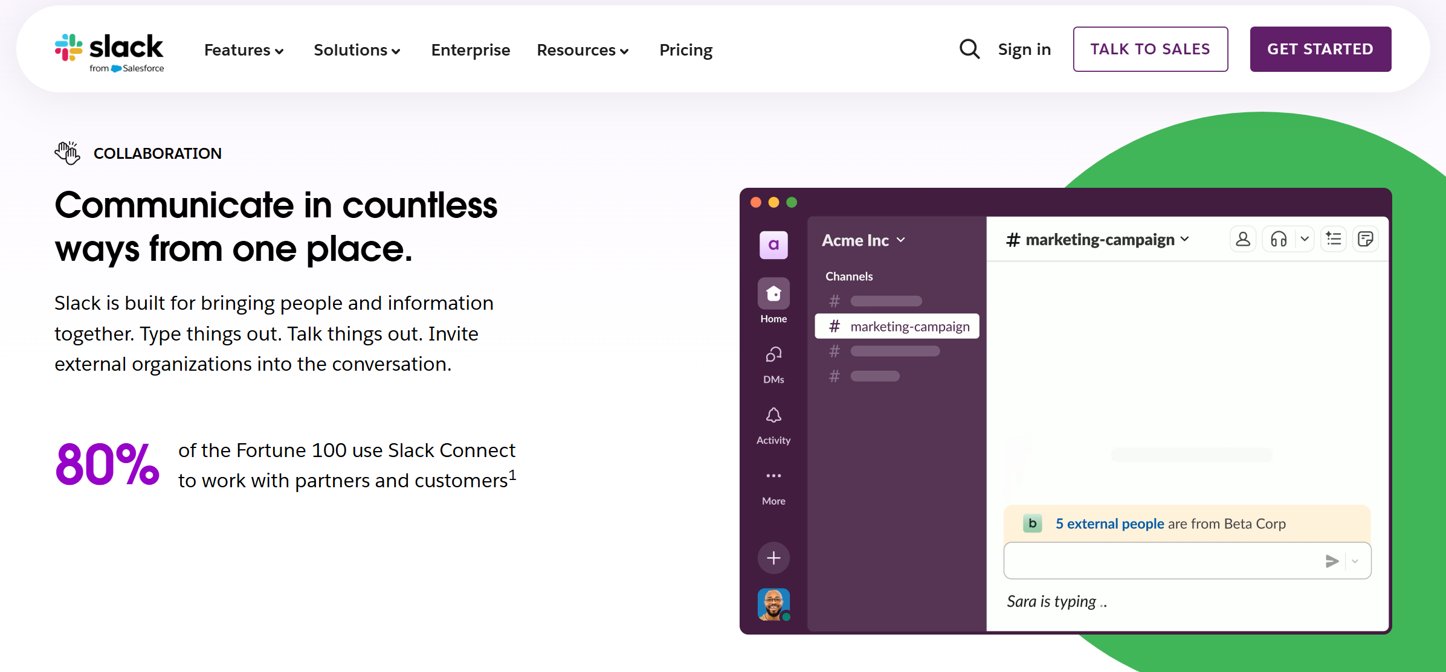Click the message input field
The image size is (1446, 672).
pos(1187,561)
